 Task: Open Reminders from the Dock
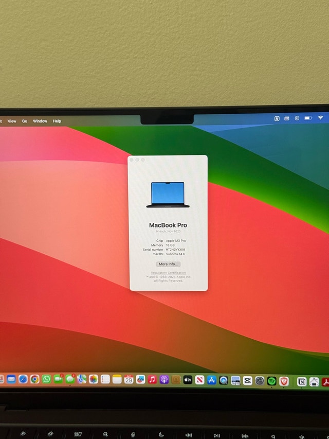[105, 379]
